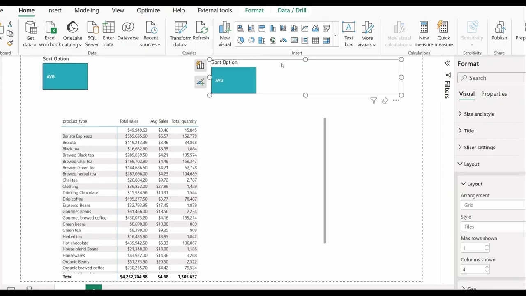Open the View ribbon tab
This screenshot has height=296, width=526.
point(118,10)
